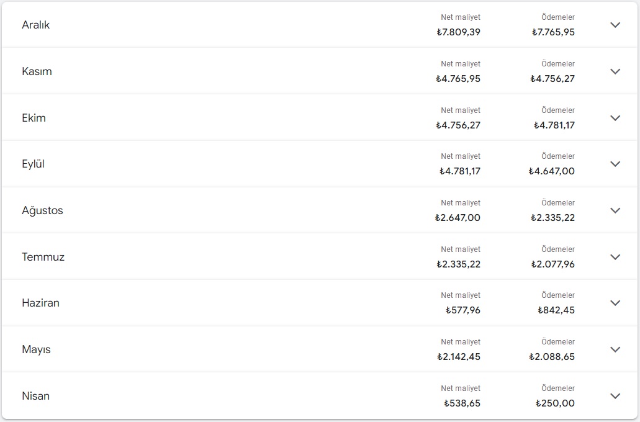Viewport: 640px width, 422px height.
Task: Expand the Kasım row chevron
Action: tap(615, 71)
